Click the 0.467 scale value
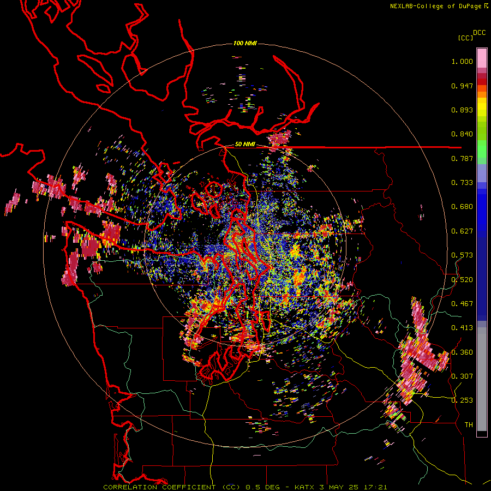The width and height of the screenshot is (491, 491). [x=462, y=304]
